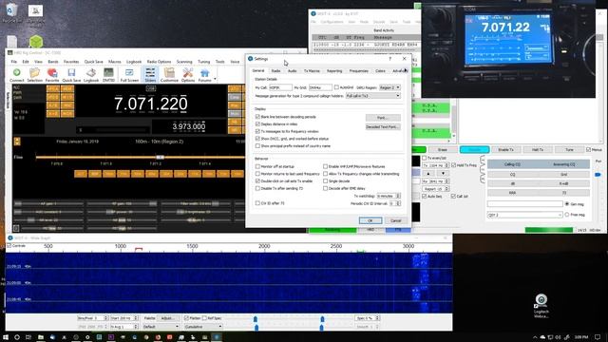Toggle the Sliders toolbar icon

point(150,74)
